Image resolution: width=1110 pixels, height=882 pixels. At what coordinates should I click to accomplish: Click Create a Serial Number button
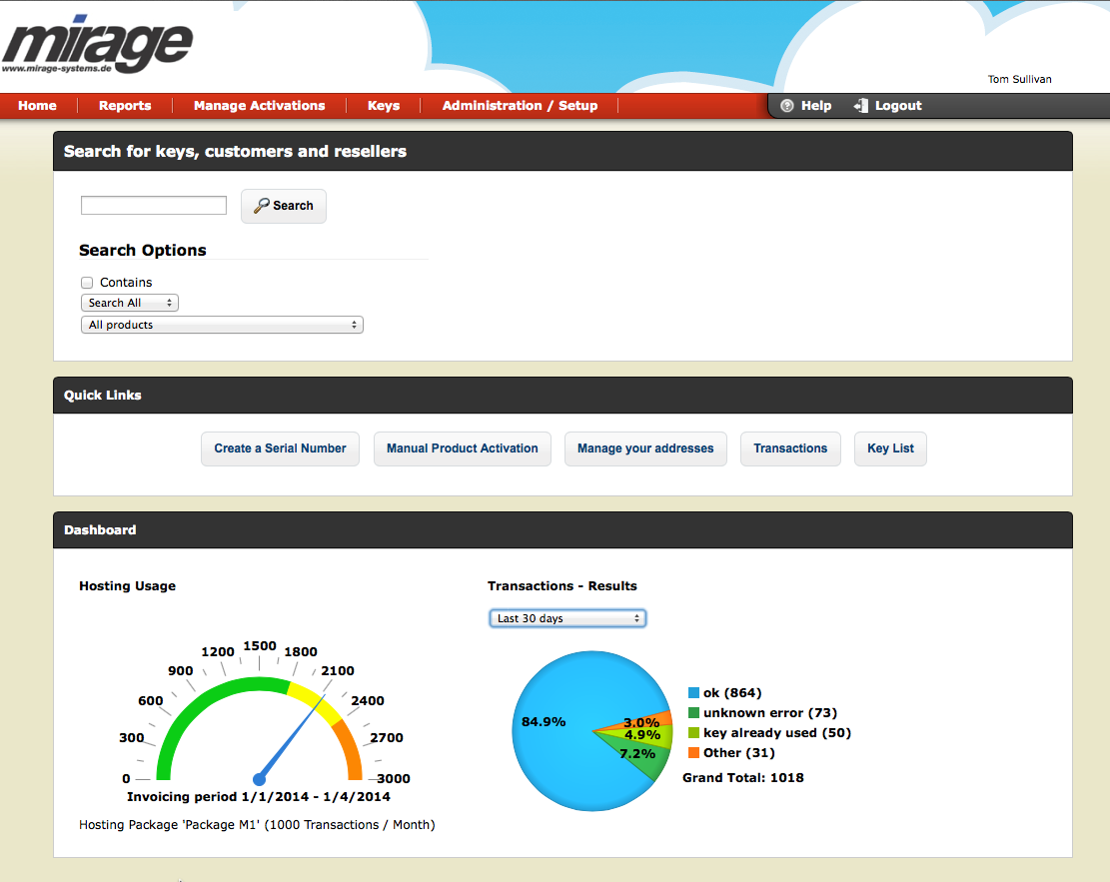pyautogui.click(x=280, y=448)
